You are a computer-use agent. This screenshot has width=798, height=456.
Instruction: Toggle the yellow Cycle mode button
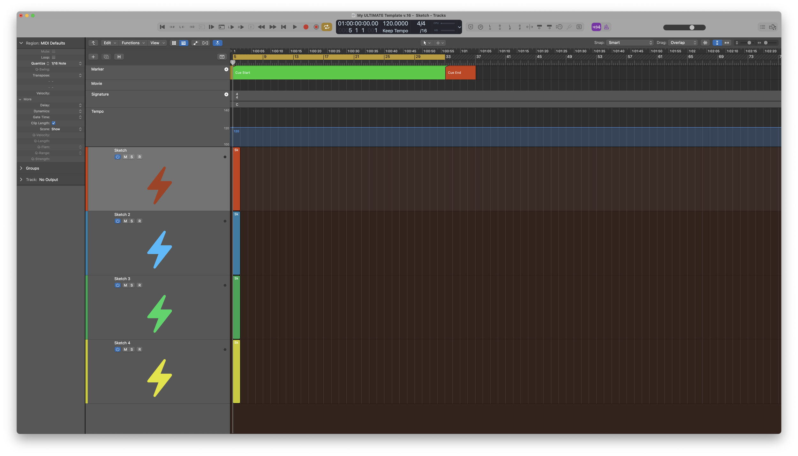pyautogui.click(x=327, y=27)
